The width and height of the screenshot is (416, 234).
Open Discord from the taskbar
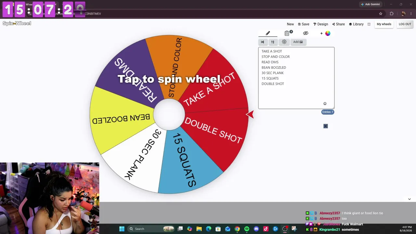(256, 229)
